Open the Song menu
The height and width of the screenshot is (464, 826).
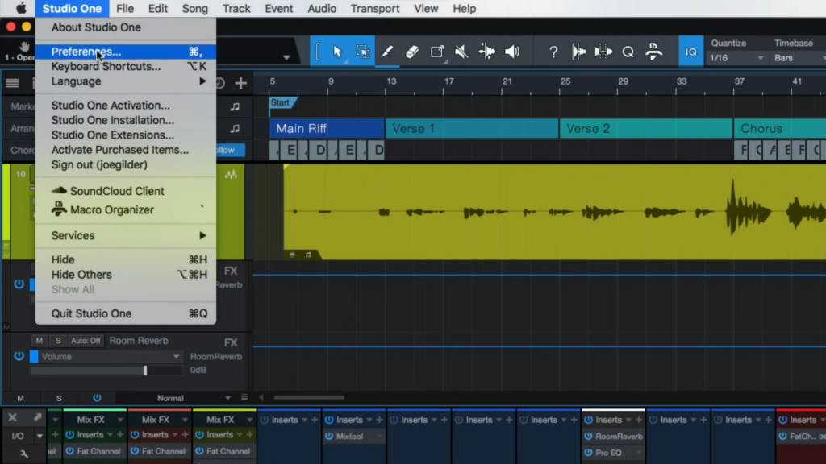coord(195,8)
